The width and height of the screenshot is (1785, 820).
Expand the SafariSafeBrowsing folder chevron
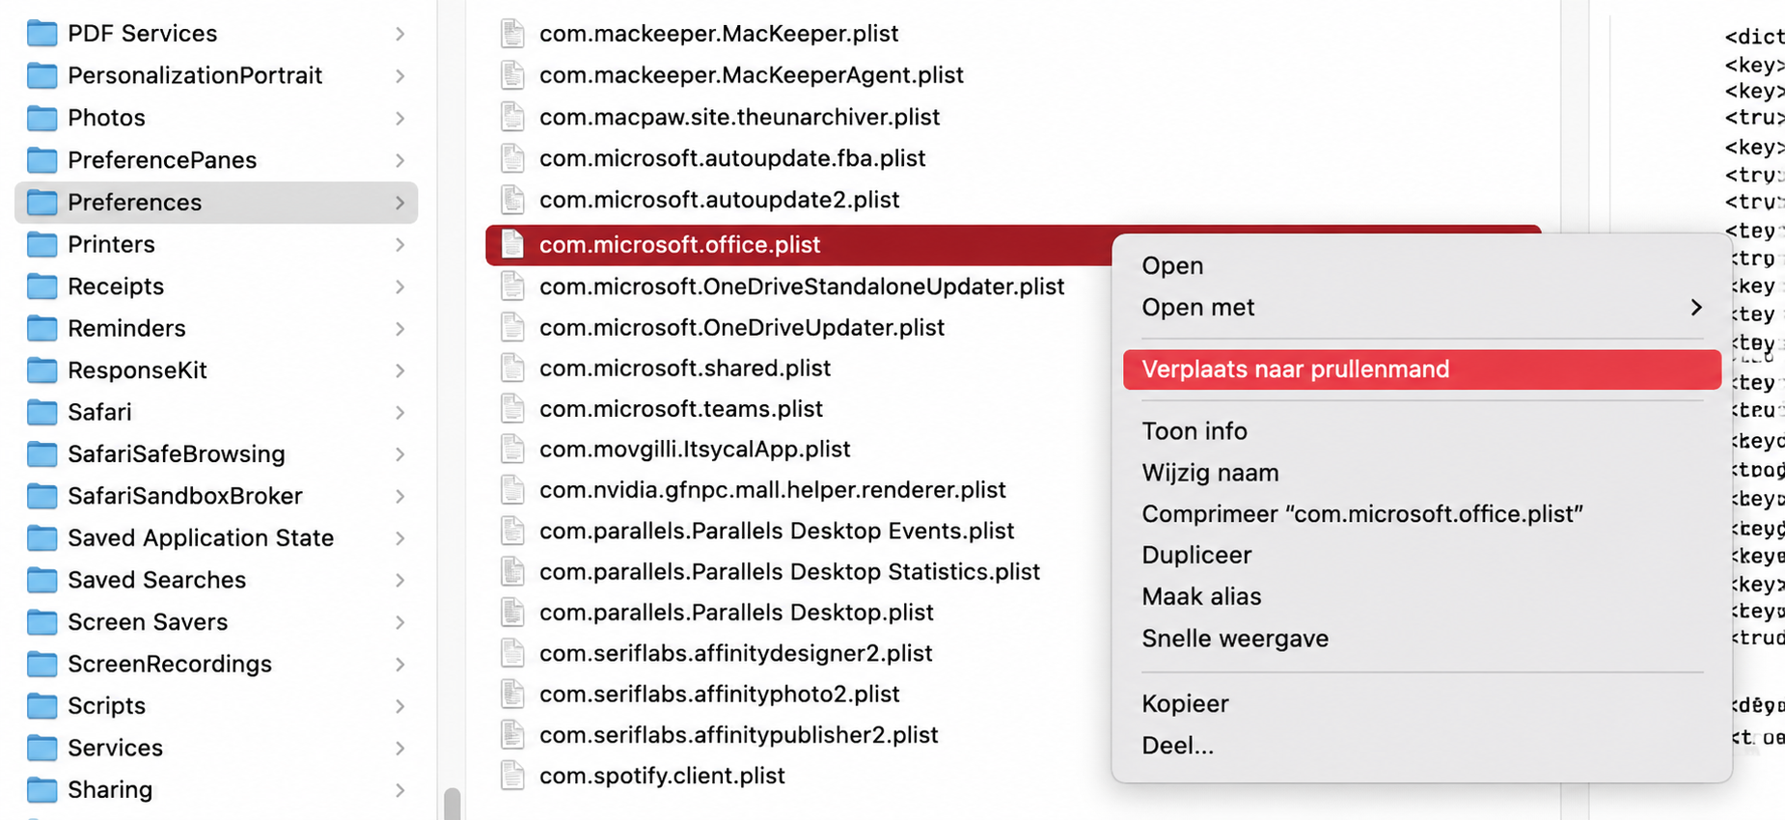tap(399, 454)
